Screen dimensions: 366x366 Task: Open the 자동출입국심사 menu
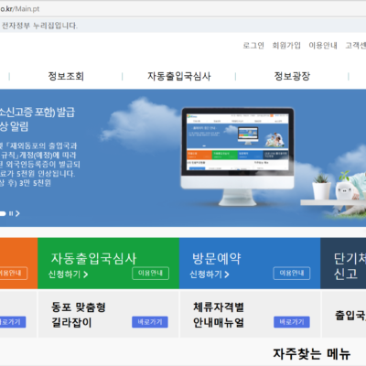179,76
